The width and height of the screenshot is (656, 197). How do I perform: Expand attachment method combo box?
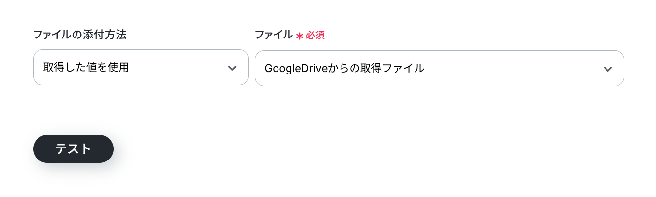141,68
